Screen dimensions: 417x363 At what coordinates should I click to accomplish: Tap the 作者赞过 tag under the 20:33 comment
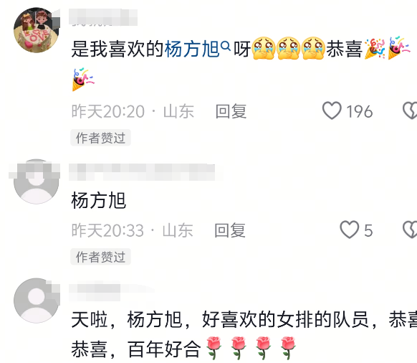coord(100,257)
